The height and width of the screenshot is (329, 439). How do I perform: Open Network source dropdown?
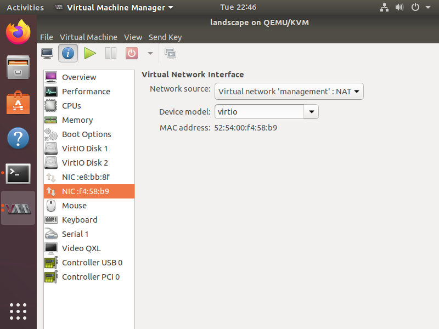289,92
